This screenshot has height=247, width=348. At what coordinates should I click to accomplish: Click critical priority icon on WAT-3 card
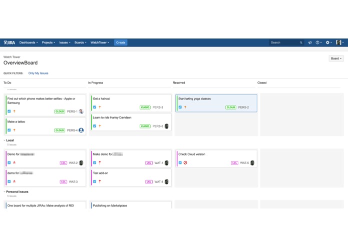14,181
